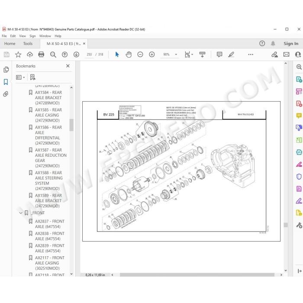Open the Window menu
The width and height of the screenshot is (303, 303).
point(45,36)
